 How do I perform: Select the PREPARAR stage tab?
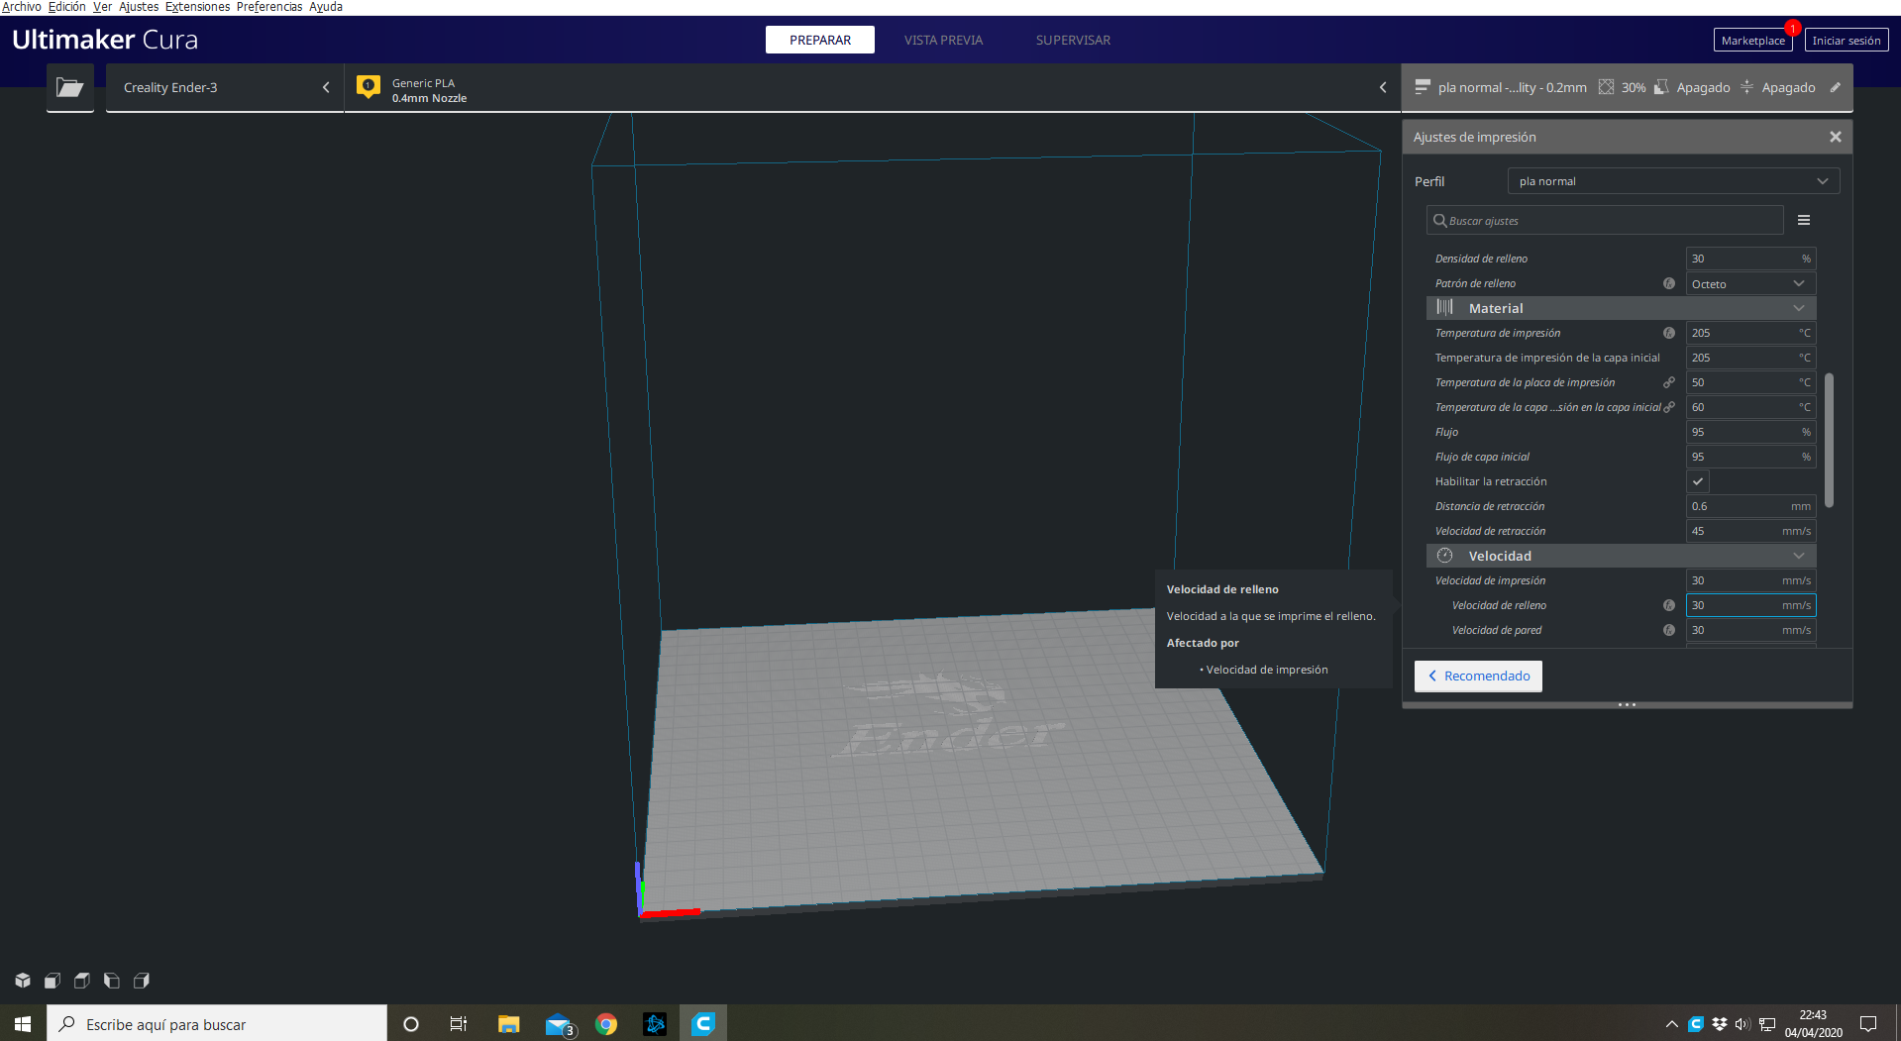pyautogui.click(x=820, y=40)
